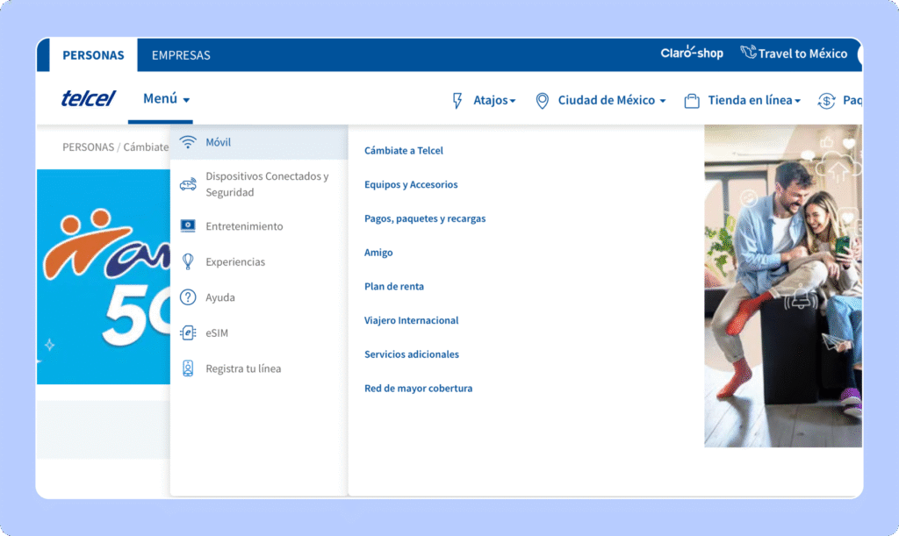
Task: Switch to the EMPRESAS tab
Action: click(181, 55)
